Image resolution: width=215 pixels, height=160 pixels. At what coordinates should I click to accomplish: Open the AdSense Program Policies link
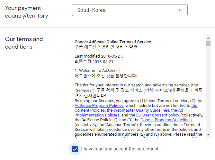tap(99, 106)
